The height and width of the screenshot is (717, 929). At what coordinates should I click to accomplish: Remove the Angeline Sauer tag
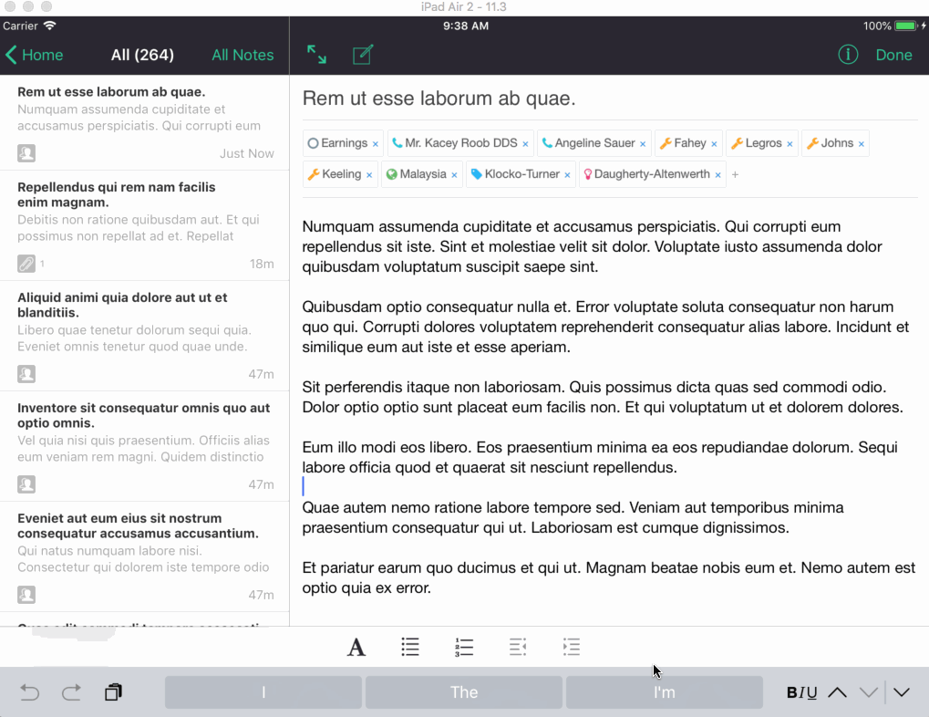point(643,143)
